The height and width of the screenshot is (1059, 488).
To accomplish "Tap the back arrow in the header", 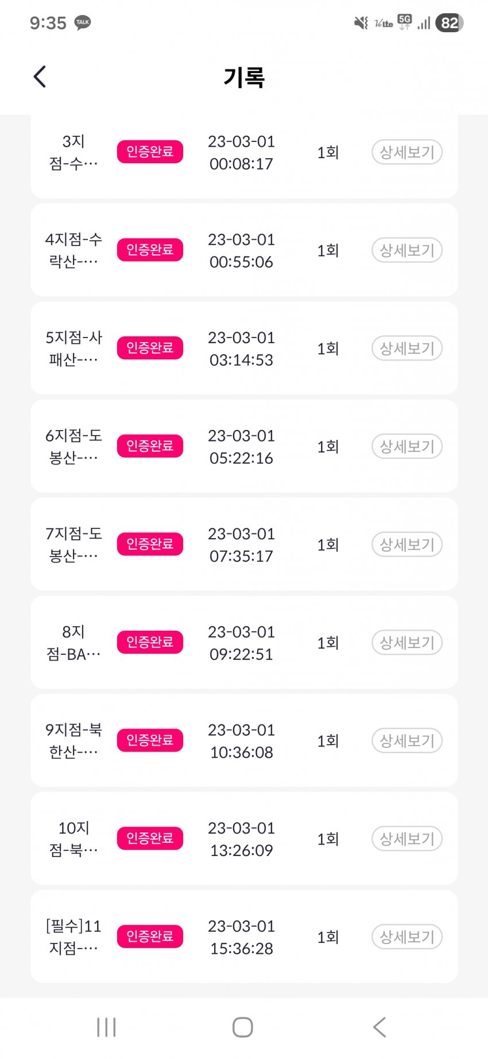I will click(40, 76).
